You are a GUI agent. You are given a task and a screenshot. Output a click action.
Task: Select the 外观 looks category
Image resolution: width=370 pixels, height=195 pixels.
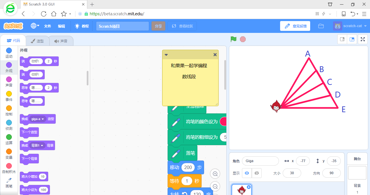click(9, 67)
